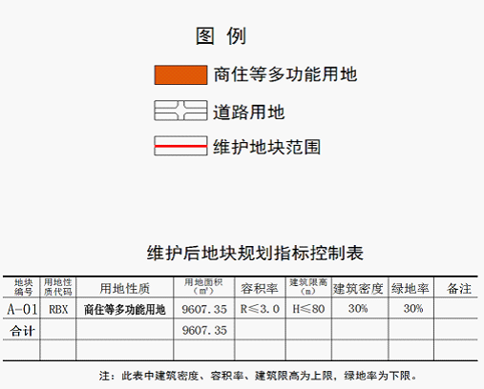The height and width of the screenshot is (389, 484).
Task: Select the R≤3.0 floor area ratio cell
Action: [x=260, y=309]
